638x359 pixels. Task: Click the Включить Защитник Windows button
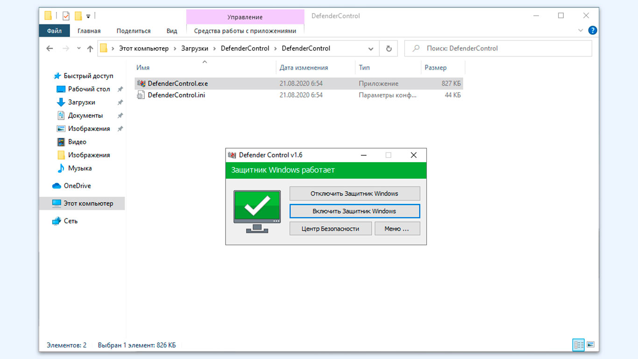[354, 211]
